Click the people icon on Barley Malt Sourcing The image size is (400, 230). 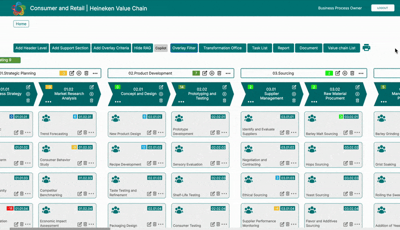point(311,118)
